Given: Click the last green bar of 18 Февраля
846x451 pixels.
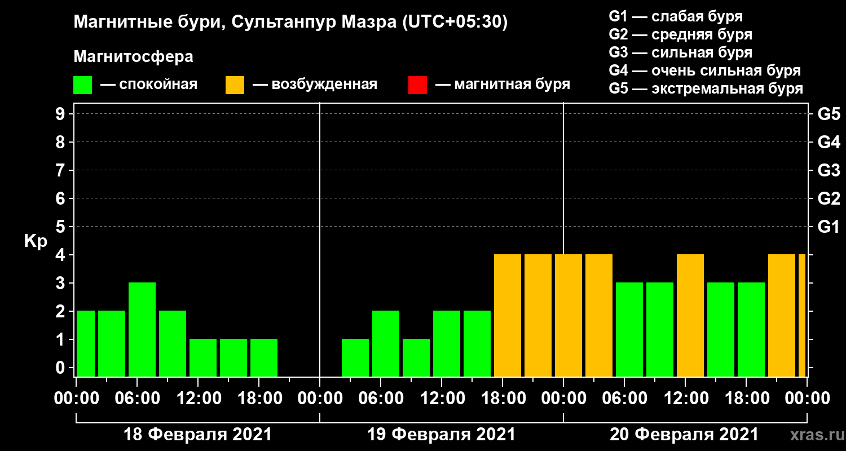Looking at the screenshot, I should [264, 357].
